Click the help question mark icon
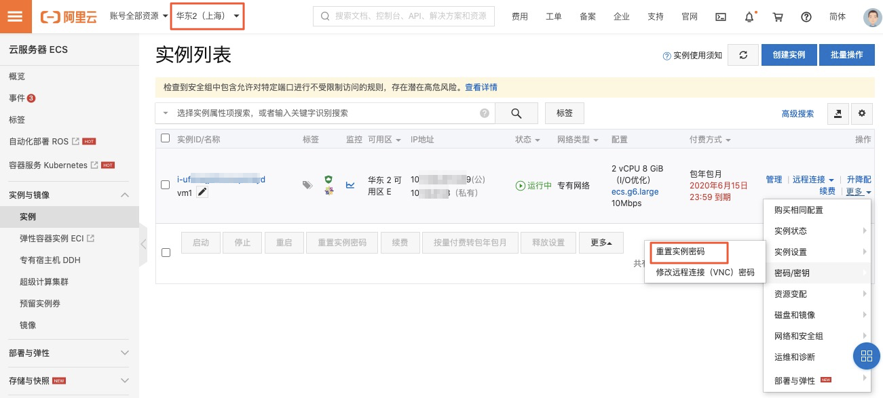The image size is (883, 398). click(806, 17)
